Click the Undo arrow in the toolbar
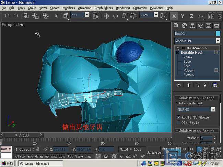 click(x=7, y=16)
